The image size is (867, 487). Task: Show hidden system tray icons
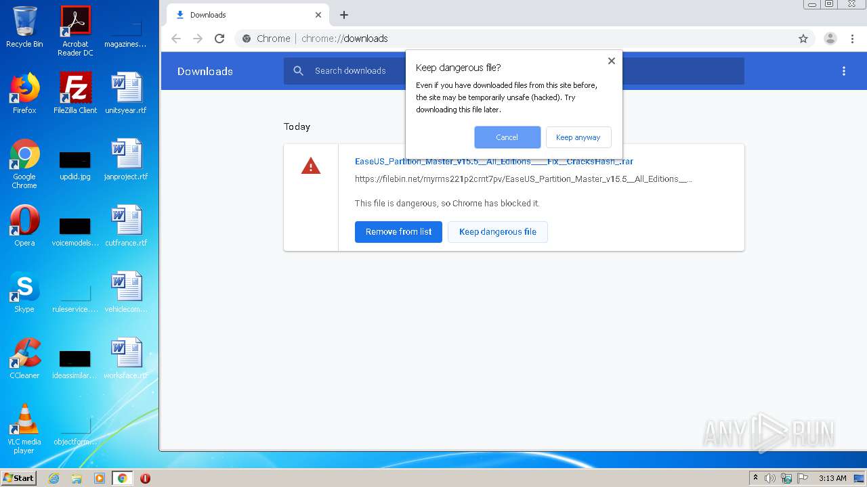tap(755, 478)
